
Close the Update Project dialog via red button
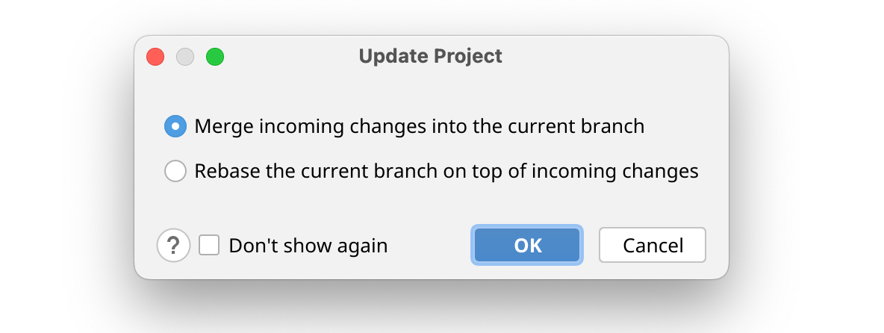[155, 57]
